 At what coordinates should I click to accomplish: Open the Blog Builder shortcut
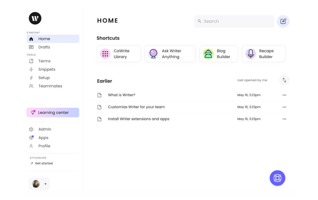point(219,54)
